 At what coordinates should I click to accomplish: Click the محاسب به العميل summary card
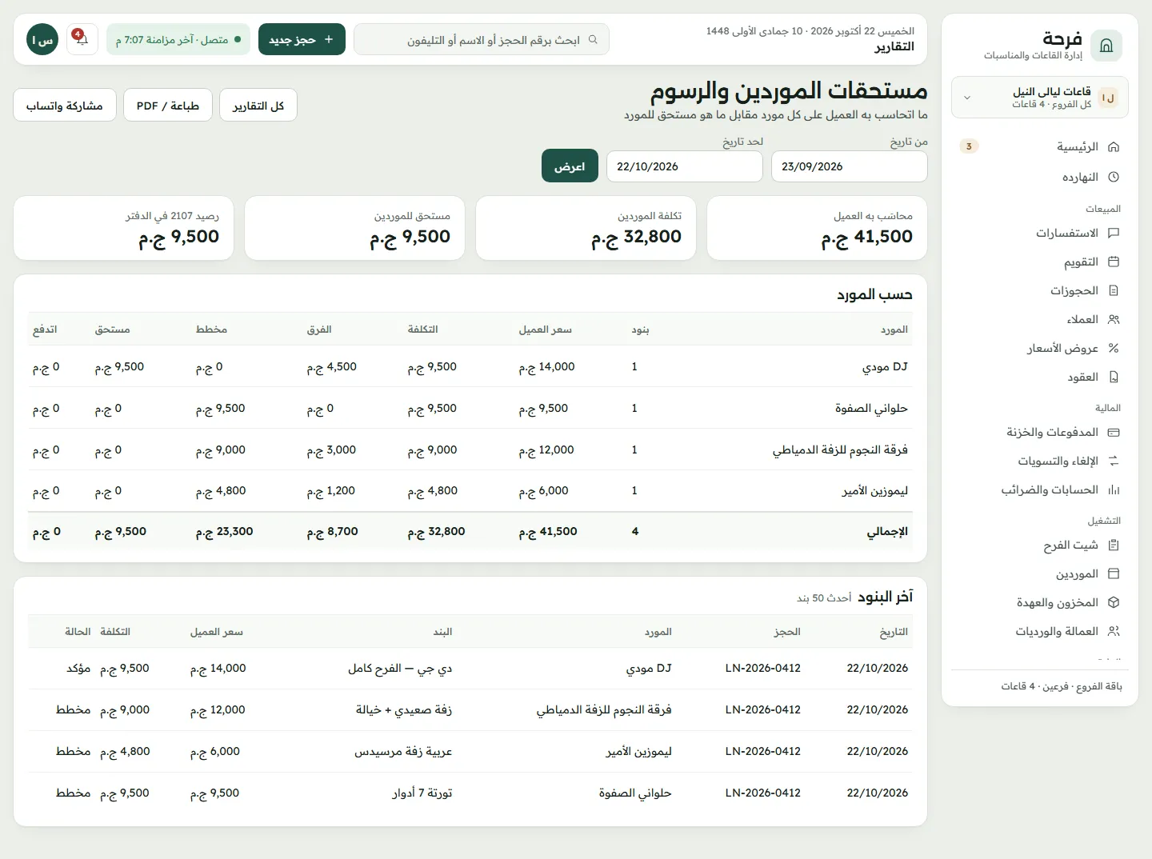click(817, 228)
